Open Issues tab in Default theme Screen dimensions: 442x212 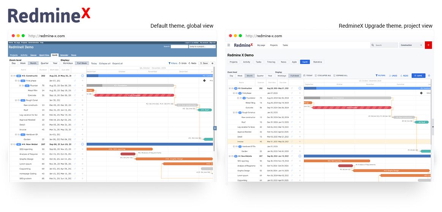tap(33, 55)
